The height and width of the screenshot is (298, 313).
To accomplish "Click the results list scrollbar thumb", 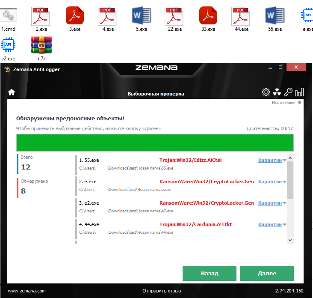I will click(x=290, y=180).
